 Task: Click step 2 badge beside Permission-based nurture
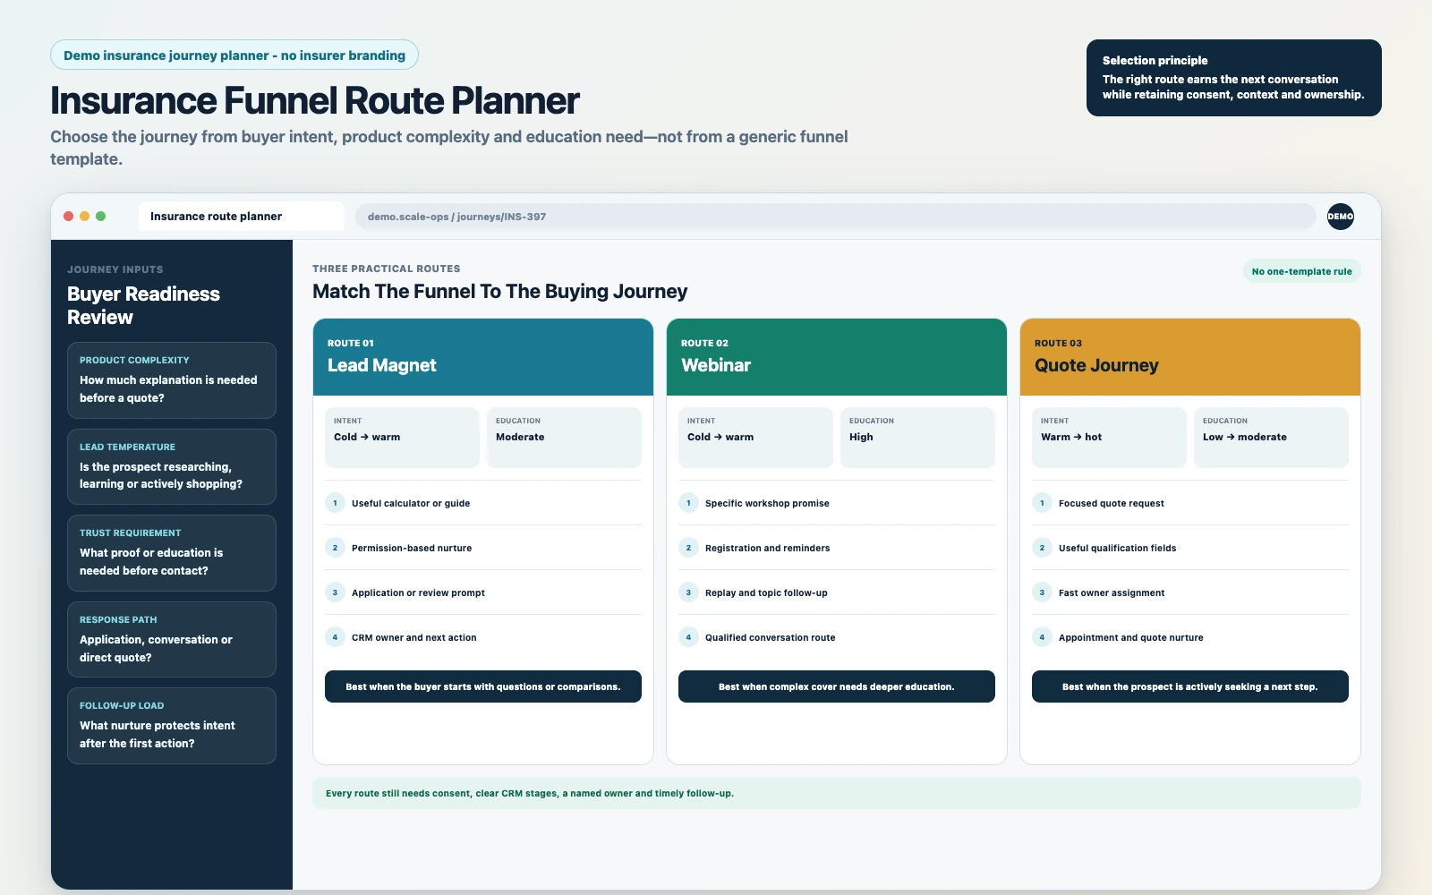click(x=335, y=548)
